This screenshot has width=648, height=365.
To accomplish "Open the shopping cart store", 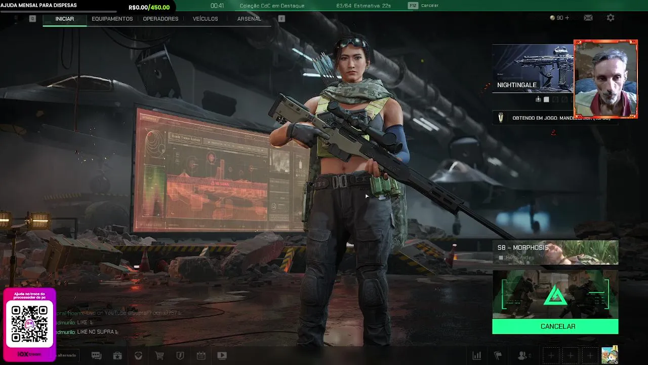I will 159,356.
